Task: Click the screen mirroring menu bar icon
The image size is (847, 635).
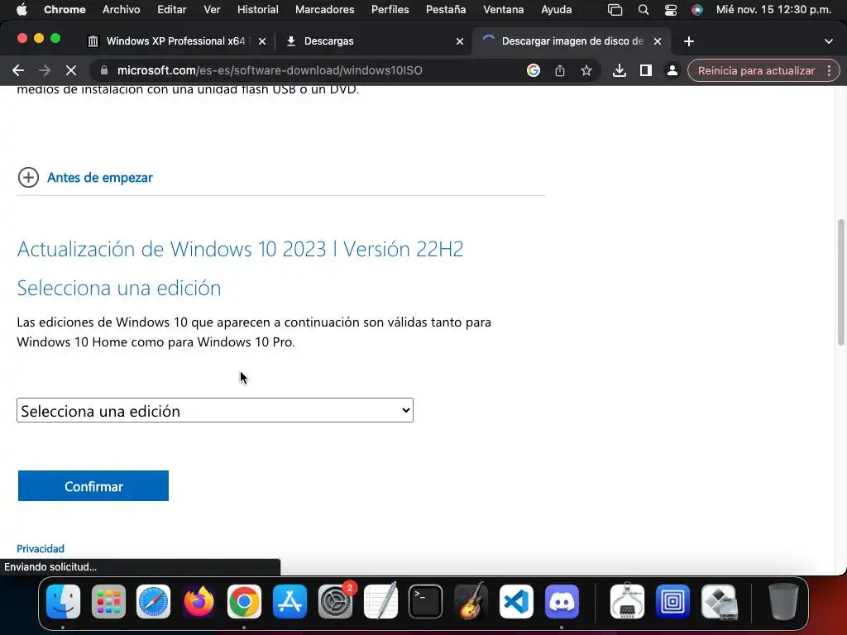Action: [615, 10]
